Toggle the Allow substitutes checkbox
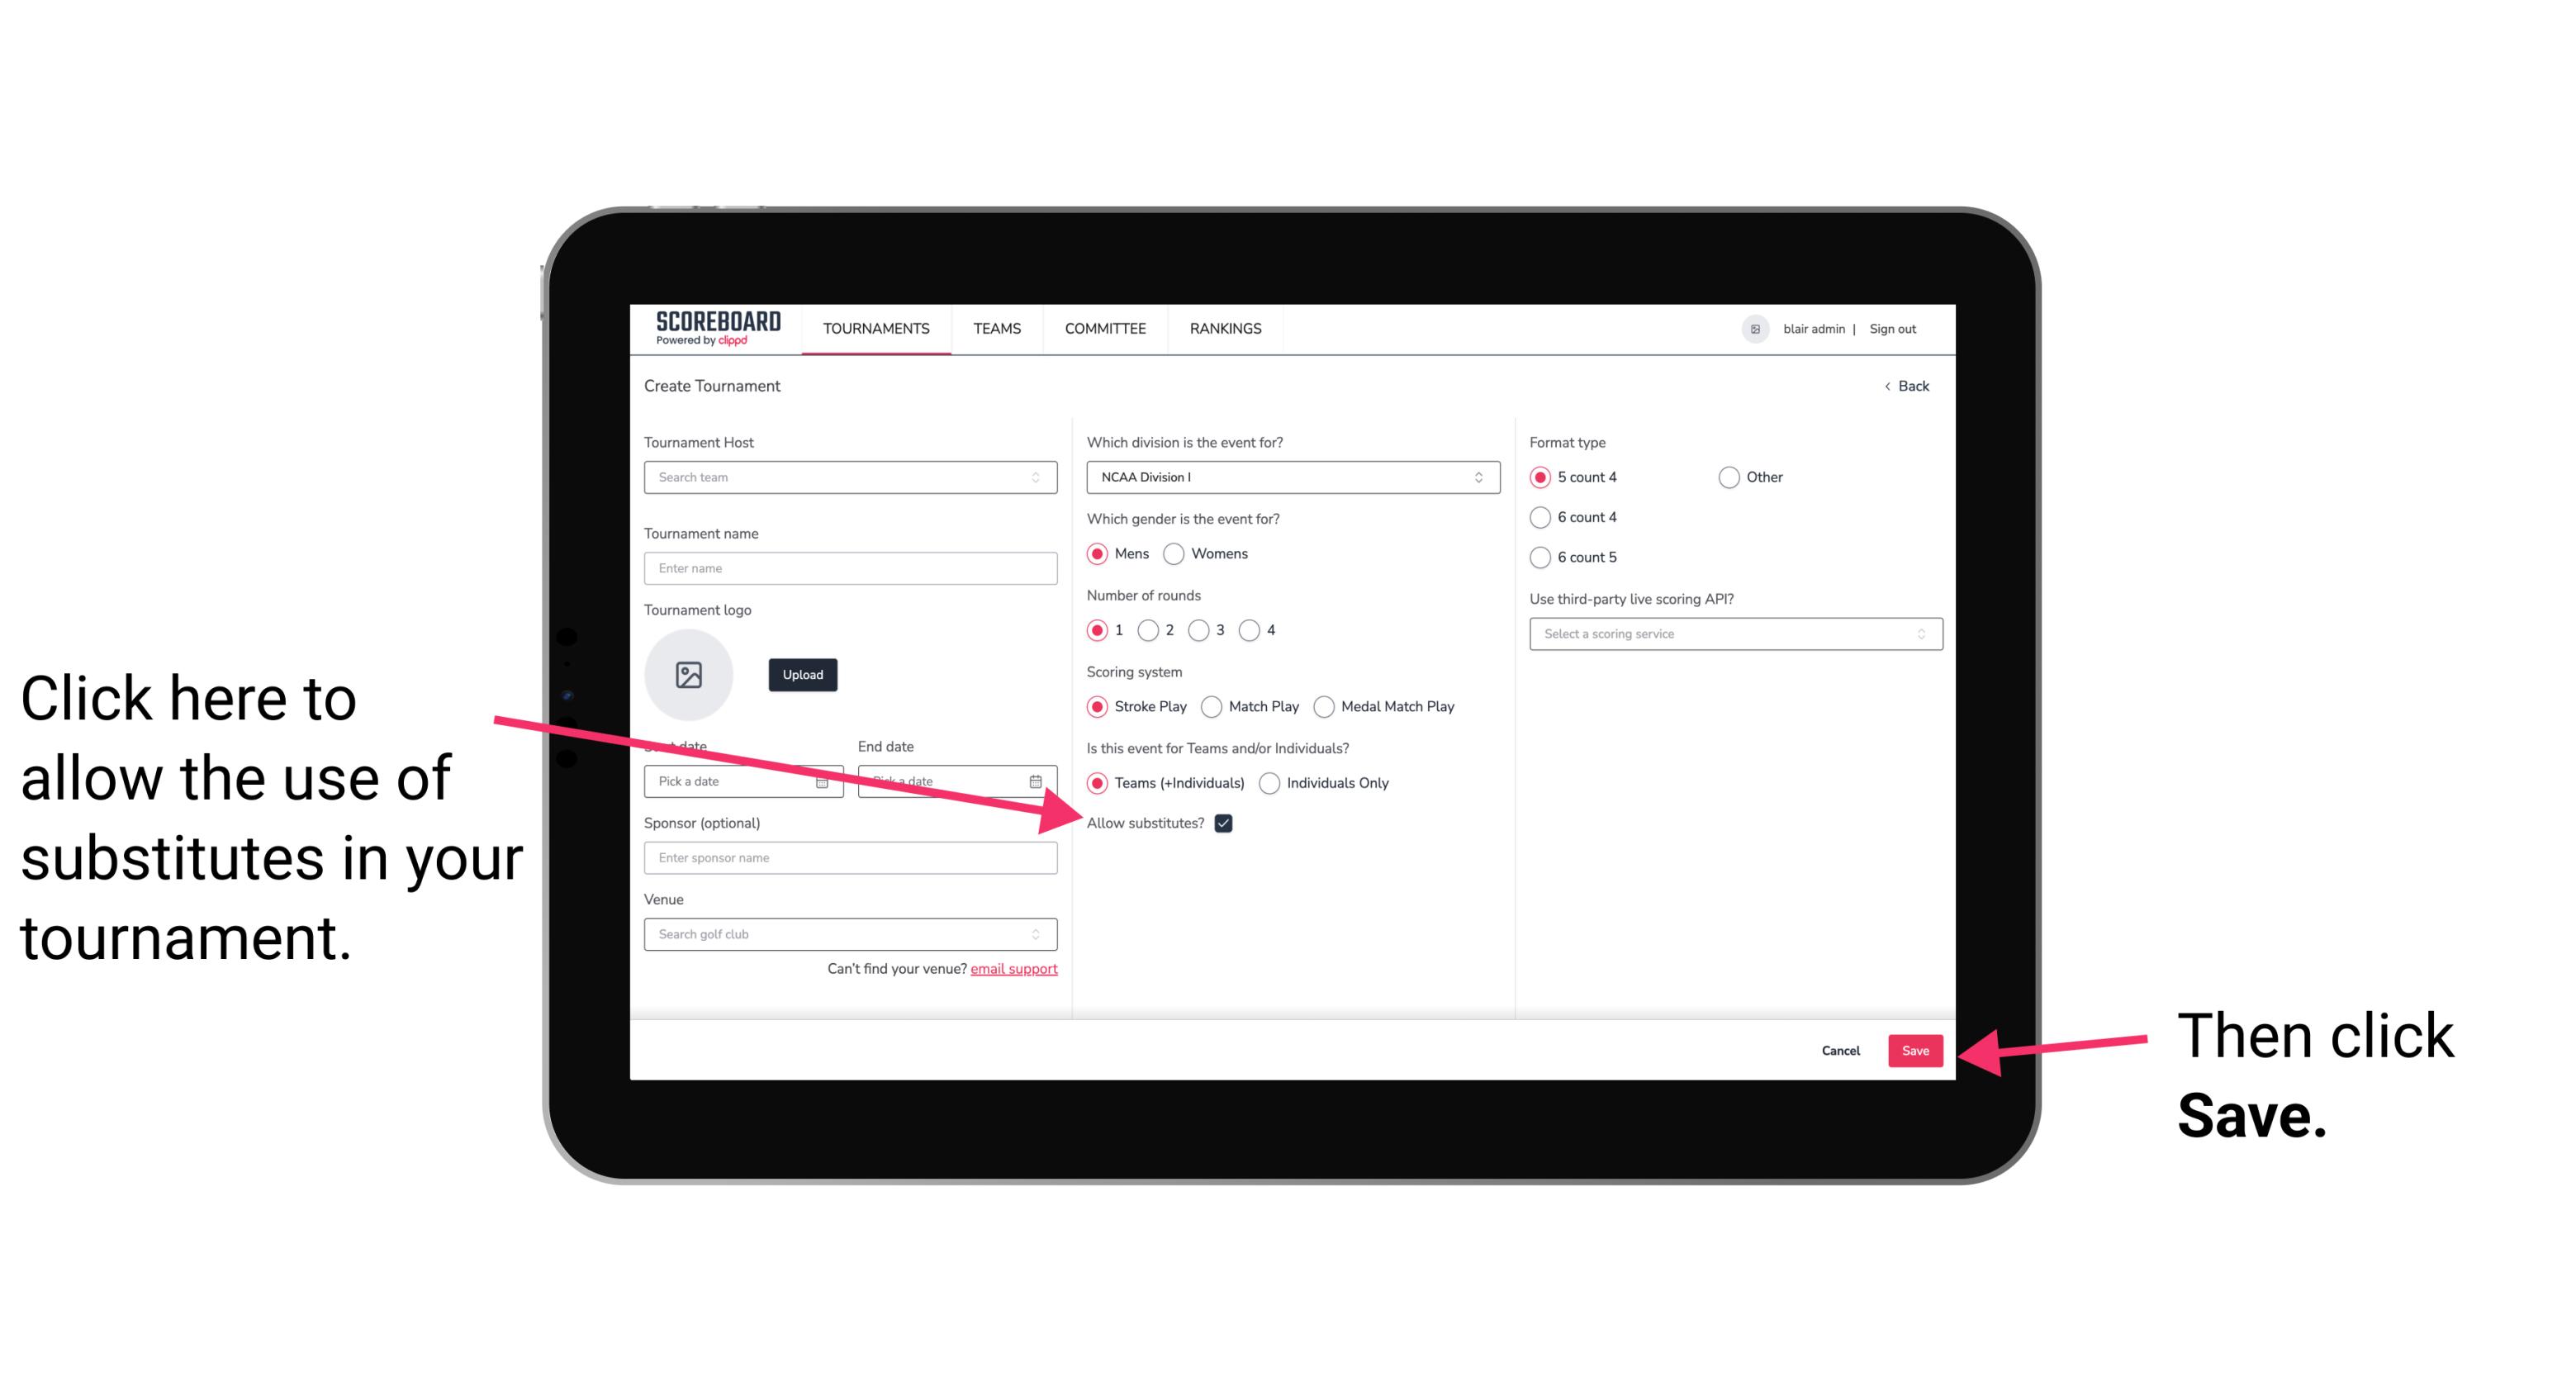The height and width of the screenshot is (1386, 2576). click(1228, 823)
